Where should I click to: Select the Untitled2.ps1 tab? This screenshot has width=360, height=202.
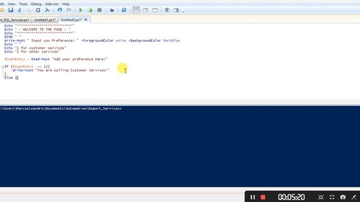coord(71,20)
